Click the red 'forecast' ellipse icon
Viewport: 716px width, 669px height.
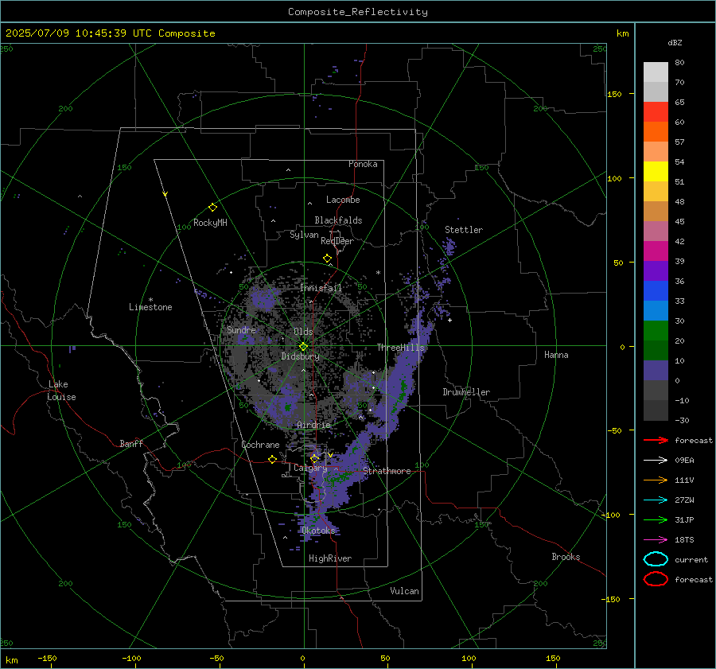click(656, 579)
